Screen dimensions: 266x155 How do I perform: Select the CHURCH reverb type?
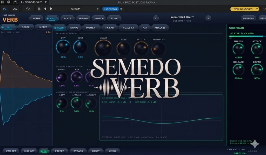pos(99,18)
